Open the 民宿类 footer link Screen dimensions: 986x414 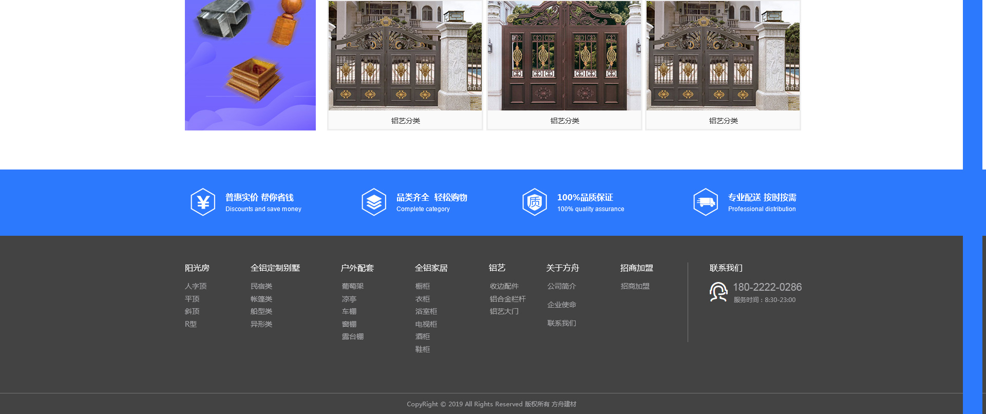[261, 287]
